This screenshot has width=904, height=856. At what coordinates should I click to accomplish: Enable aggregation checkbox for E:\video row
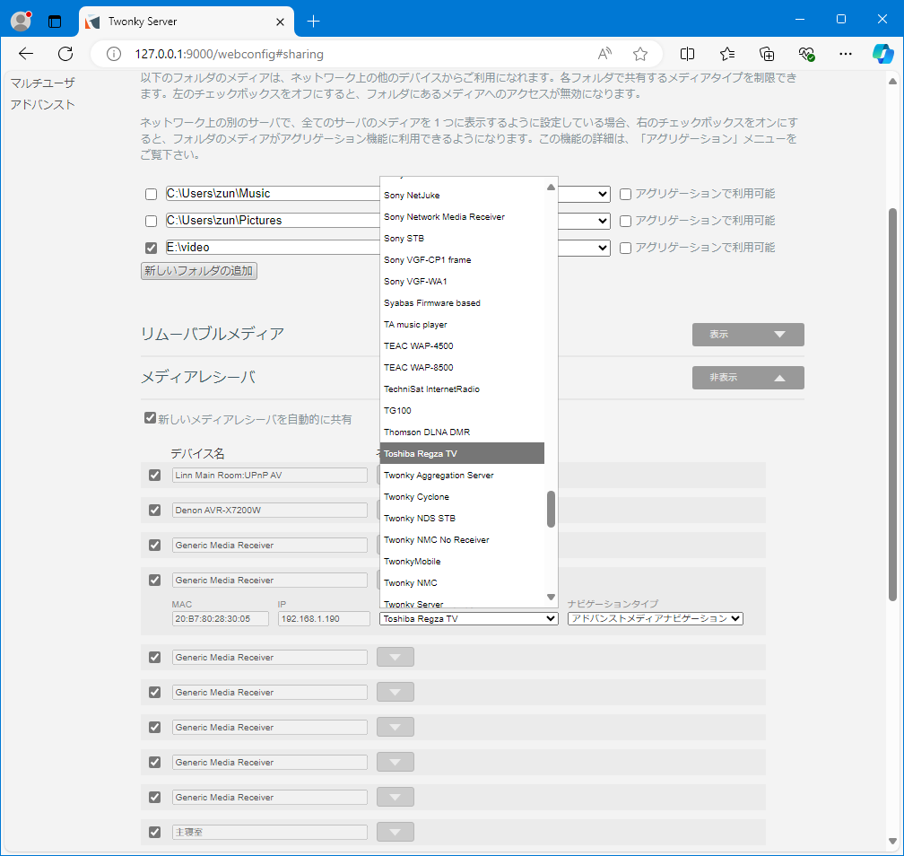(626, 248)
